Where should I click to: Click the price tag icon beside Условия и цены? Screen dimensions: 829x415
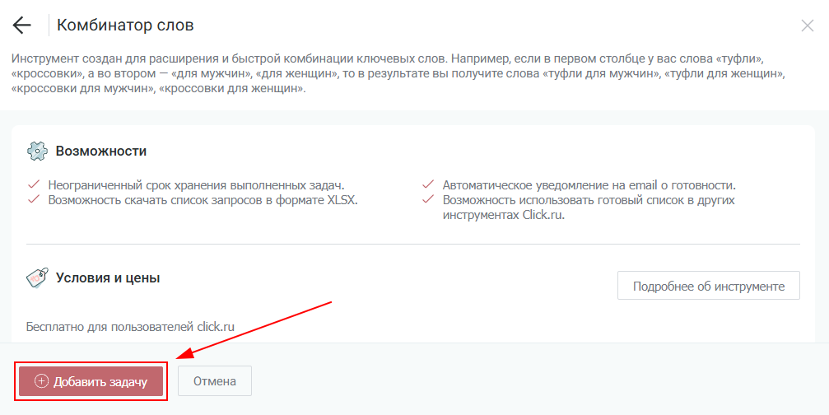[37, 278]
